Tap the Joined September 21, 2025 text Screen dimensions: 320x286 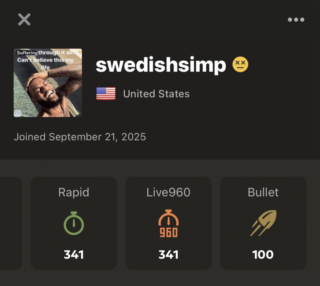click(80, 137)
